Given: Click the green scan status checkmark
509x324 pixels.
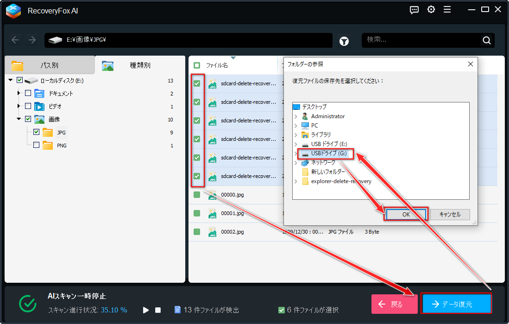Looking at the screenshot, I should coord(28,304).
